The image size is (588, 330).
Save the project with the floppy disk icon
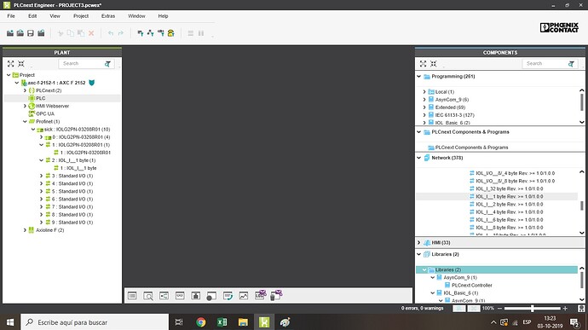point(31,33)
